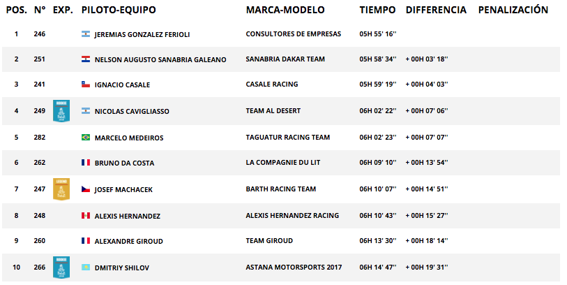Select the DIFERENCIA column header

pos(436,10)
